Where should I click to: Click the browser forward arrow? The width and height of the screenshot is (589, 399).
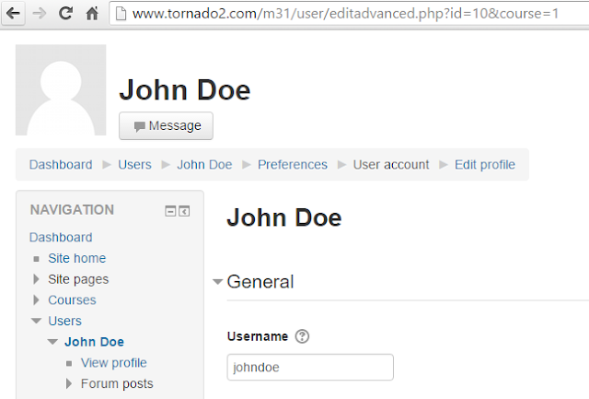tap(40, 14)
